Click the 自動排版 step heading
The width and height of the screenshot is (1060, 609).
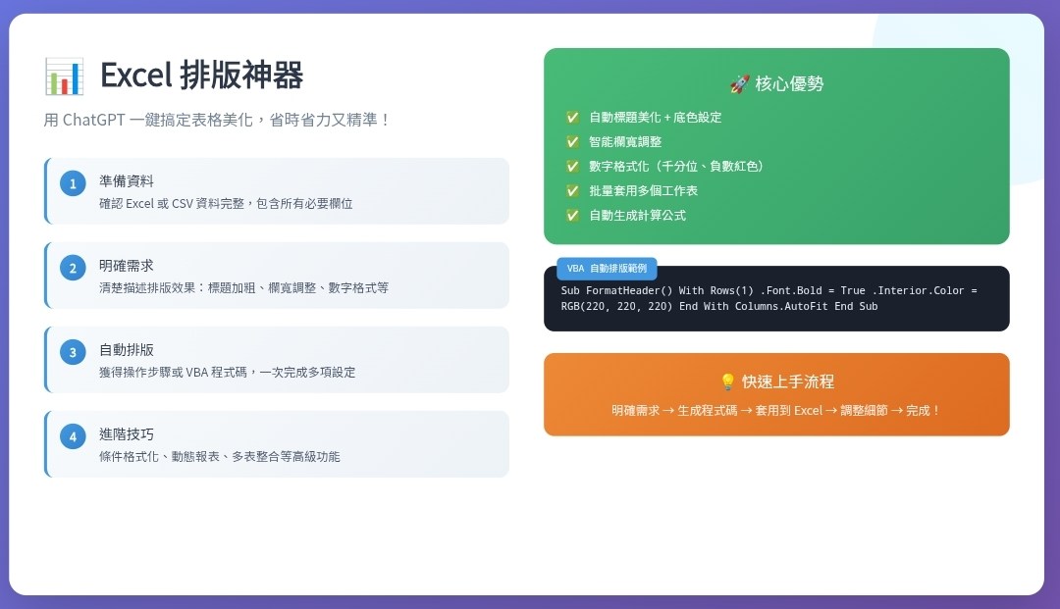point(127,350)
